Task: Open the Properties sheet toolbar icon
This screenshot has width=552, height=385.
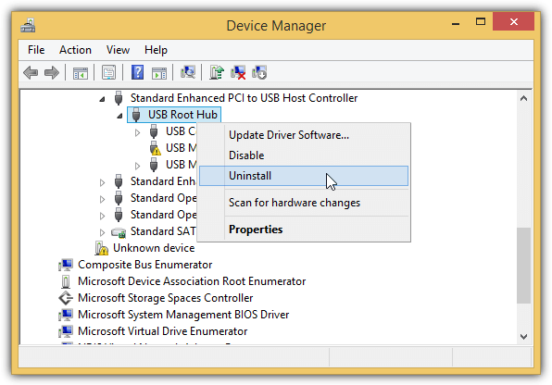Action: coord(108,72)
